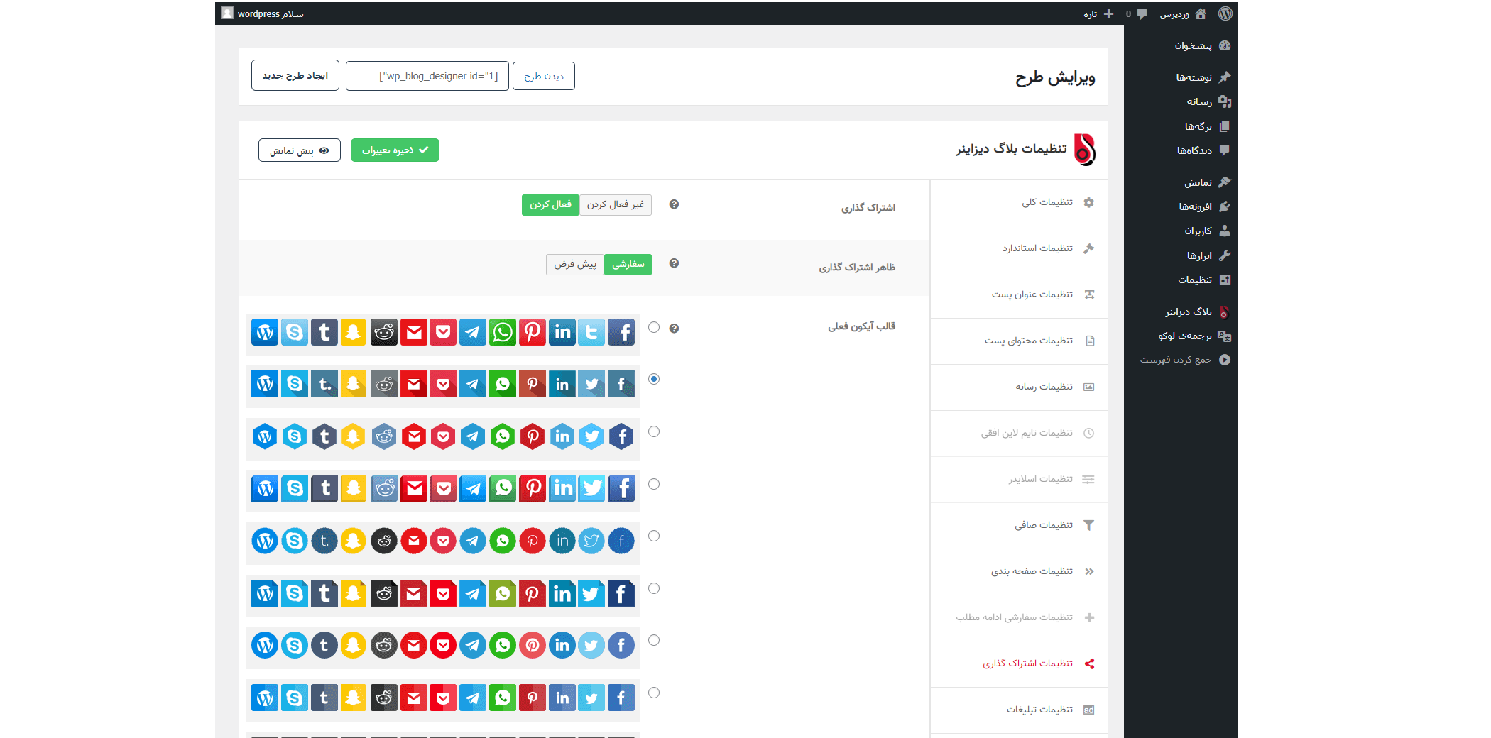The width and height of the screenshot is (1491, 738).
Task: Click Twitter icon in third hexagon icon row
Action: click(591, 436)
